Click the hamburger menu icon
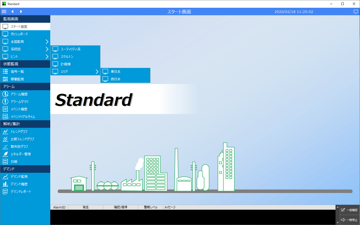This screenshot has width=360, height=225. (4, 11)
